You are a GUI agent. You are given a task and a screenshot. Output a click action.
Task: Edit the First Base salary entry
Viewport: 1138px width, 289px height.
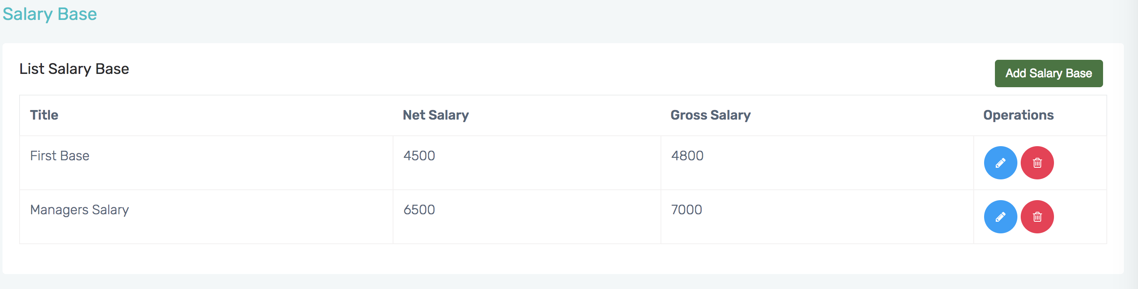(1000, 163)
